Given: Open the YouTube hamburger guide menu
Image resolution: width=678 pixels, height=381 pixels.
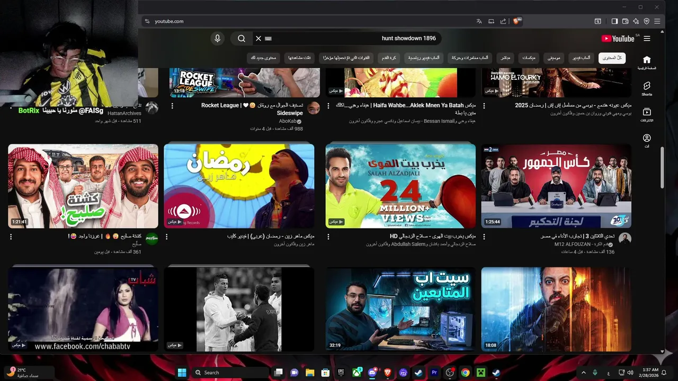Looking at the screenshot, I should click(647, 39).
